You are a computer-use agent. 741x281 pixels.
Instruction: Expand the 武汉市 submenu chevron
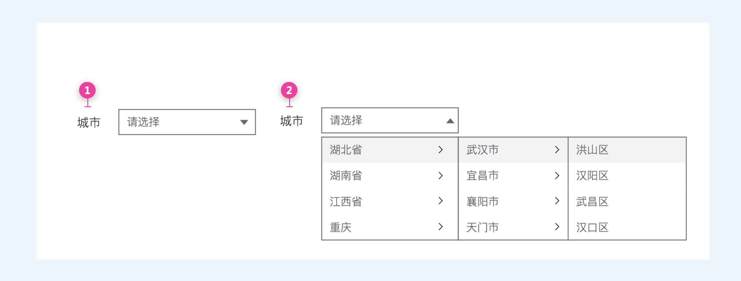point(557,150)
